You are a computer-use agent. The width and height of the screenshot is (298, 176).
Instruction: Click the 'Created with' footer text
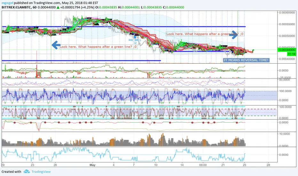click(12, 172)
